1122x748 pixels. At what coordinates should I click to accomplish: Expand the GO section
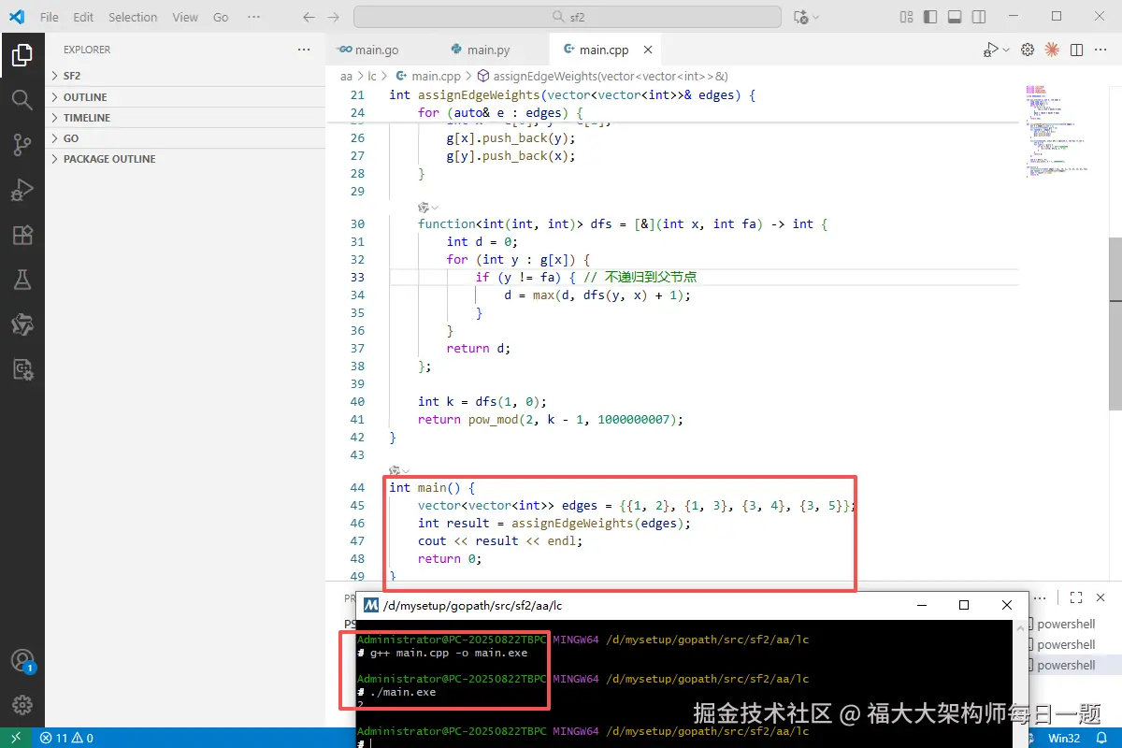pos(185,138)
